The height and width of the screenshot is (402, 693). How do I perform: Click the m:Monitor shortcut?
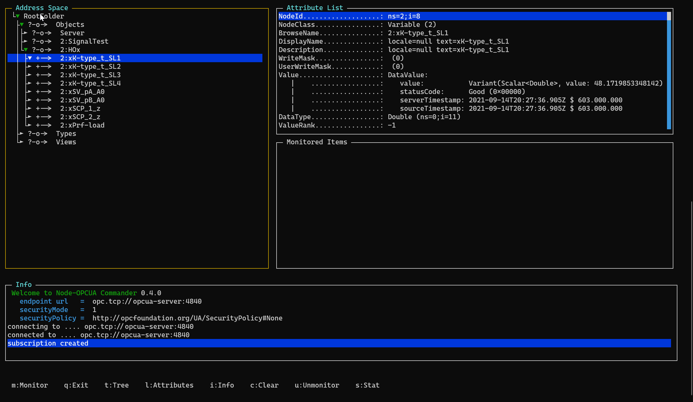coord(30,385)
